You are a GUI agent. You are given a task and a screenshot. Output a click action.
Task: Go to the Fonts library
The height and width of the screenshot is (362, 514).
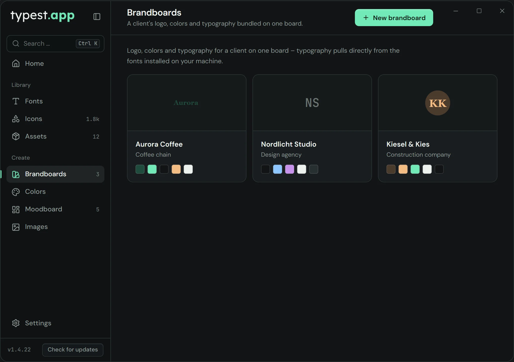point(55,101)
